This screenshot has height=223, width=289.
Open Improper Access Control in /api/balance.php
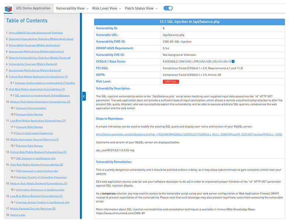pos(43,202)
